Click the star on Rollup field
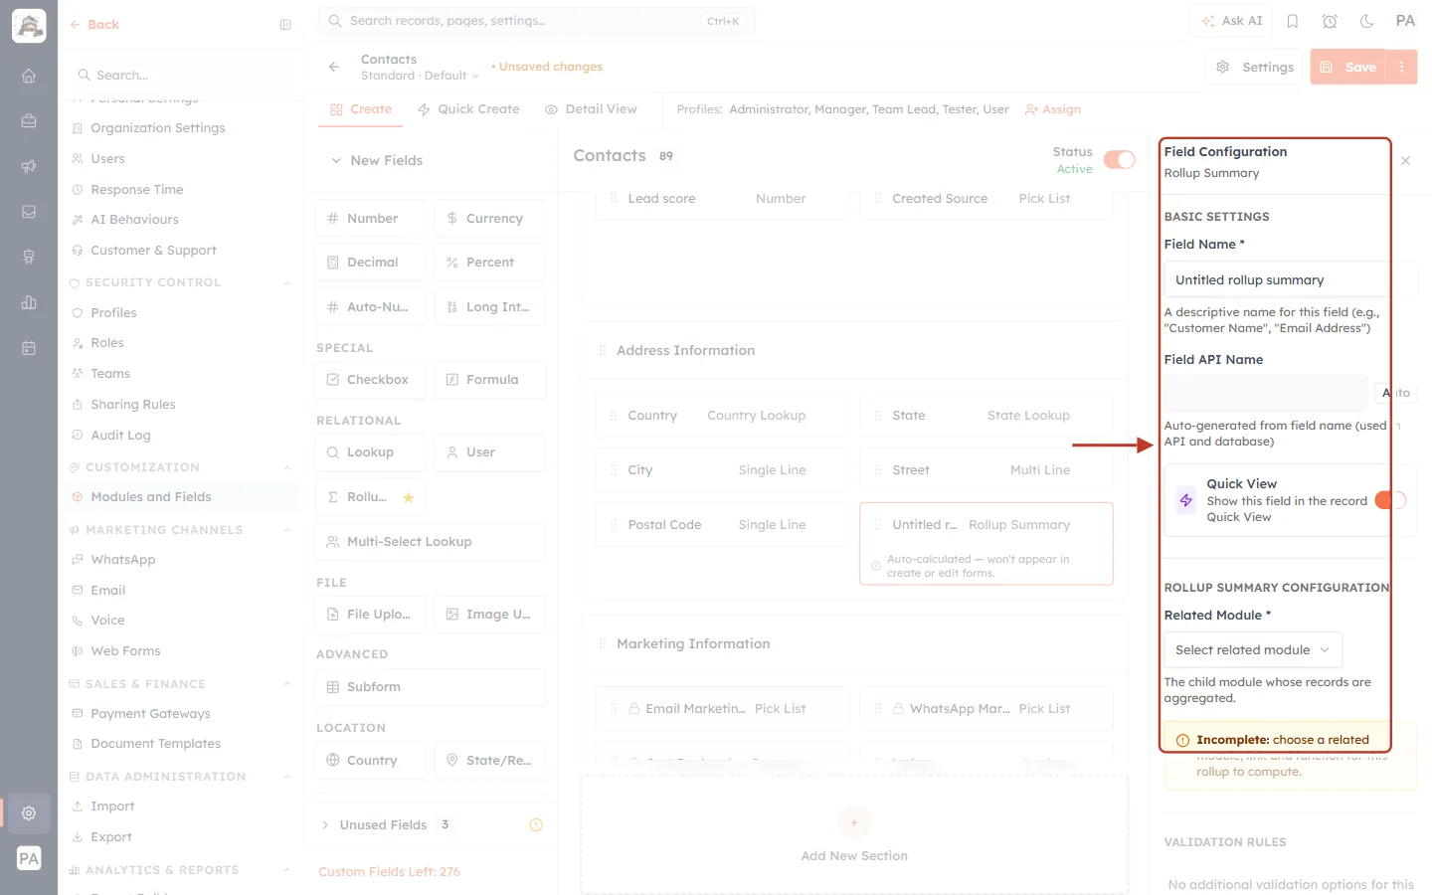This screenshot has width=1432, height=895. click(x=408, y=497)
